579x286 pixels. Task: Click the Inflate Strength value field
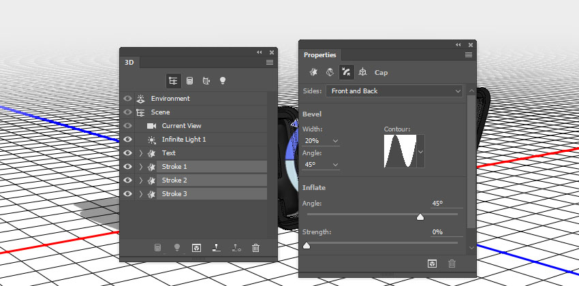coord(447,232)
